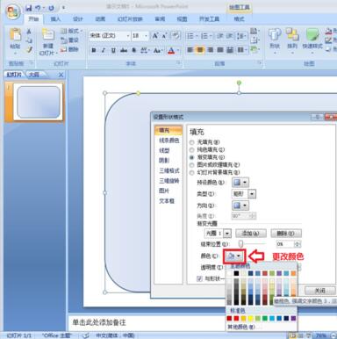Choose 其他颜色 (More Colors) in palette
337x339 pixels.
pos(240,327)
